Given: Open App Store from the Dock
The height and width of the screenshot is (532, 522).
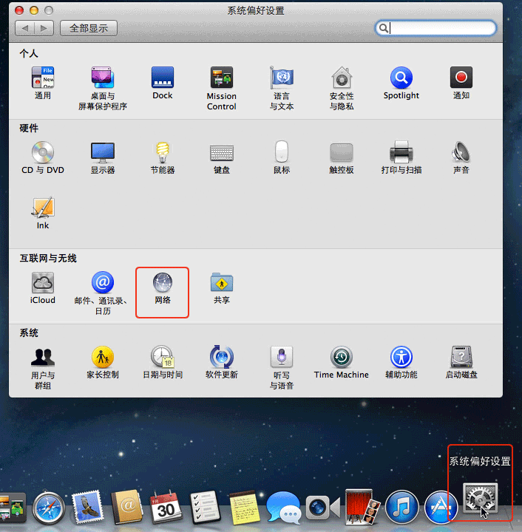Looking at the screenshot, I should (441, 508).
